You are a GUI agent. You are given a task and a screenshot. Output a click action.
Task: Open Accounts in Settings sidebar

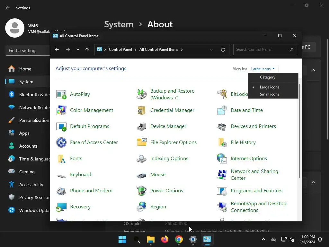click(x=28, y=146)
